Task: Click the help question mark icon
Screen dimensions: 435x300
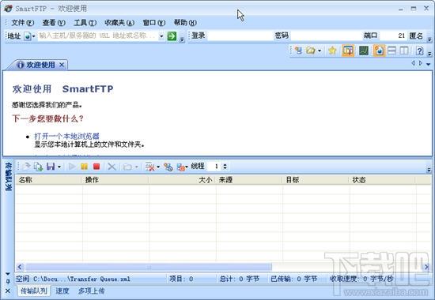Action: point(419,51)
